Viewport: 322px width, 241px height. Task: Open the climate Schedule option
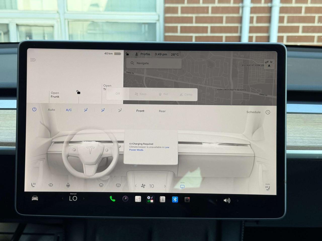[253, 112]
